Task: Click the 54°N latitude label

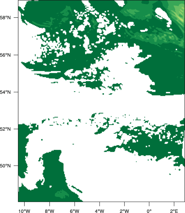Action: [x=5, y=92]
